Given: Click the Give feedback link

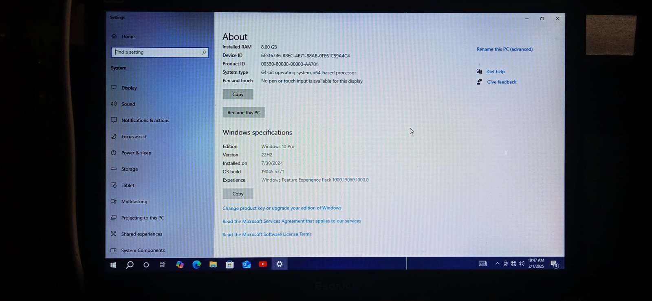Looking at the screenshot, I should (502, 82).
